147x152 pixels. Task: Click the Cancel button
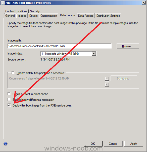(113, 143)
